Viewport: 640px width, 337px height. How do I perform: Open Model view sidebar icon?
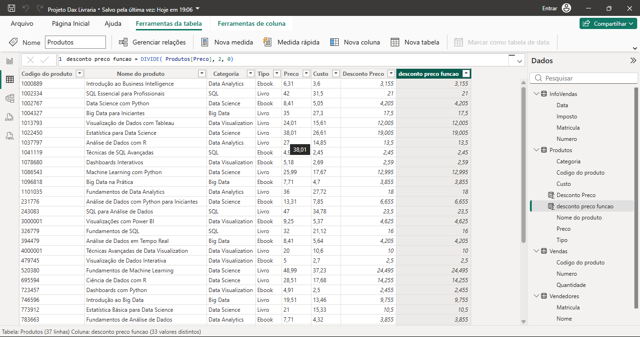click(9, 98)
